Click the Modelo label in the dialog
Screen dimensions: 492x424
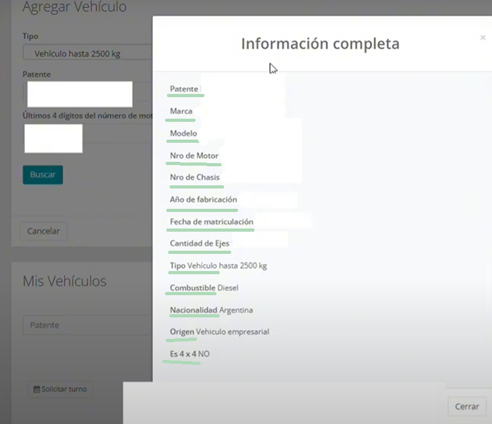pos(183,133)
